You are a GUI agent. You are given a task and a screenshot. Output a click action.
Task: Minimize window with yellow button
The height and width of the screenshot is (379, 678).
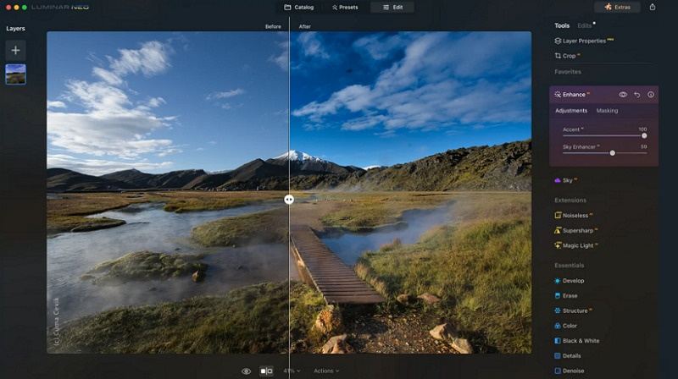click(16, 8)
